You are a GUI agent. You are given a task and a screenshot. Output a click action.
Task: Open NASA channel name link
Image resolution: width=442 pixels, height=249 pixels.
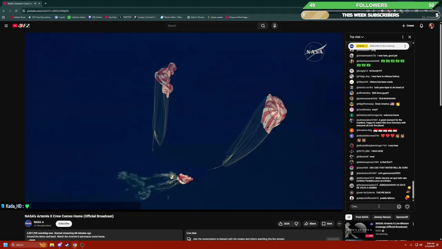[37, 222]
